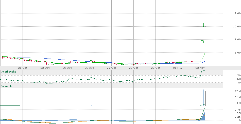241x124 pixels.
Task: Click the gray candlestick with tall upper wick
Action: 205,21
